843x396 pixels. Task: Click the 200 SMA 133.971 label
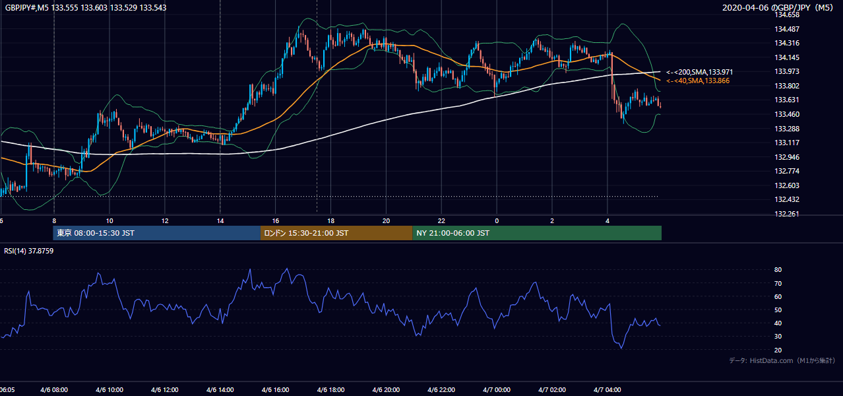click(699, 72)
